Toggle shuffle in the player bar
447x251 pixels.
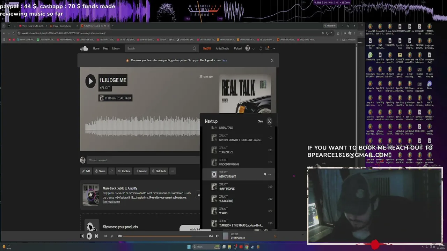[x=105, y=236]
